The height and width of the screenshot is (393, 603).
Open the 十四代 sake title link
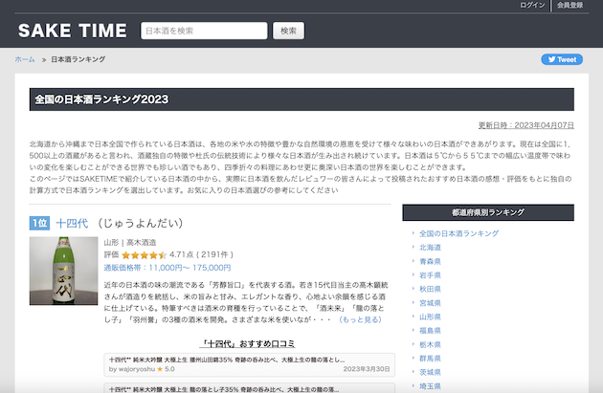(x=72, y=223)
